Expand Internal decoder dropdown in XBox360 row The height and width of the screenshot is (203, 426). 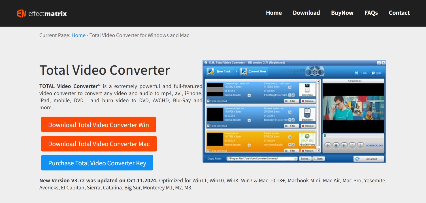point(249,145)
